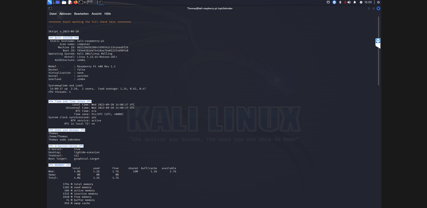The width and height of the screenshot is (427, 208).
Task: Click the terminal vertical scrollbar
Action: 379,51
